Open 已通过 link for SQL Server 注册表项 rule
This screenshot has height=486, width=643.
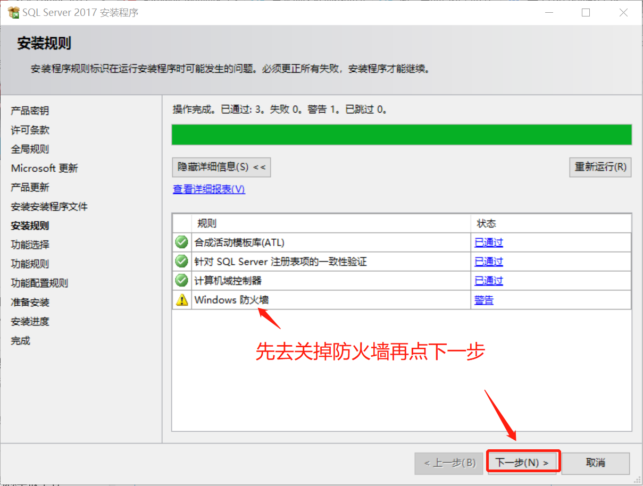[x=489, y=262]
